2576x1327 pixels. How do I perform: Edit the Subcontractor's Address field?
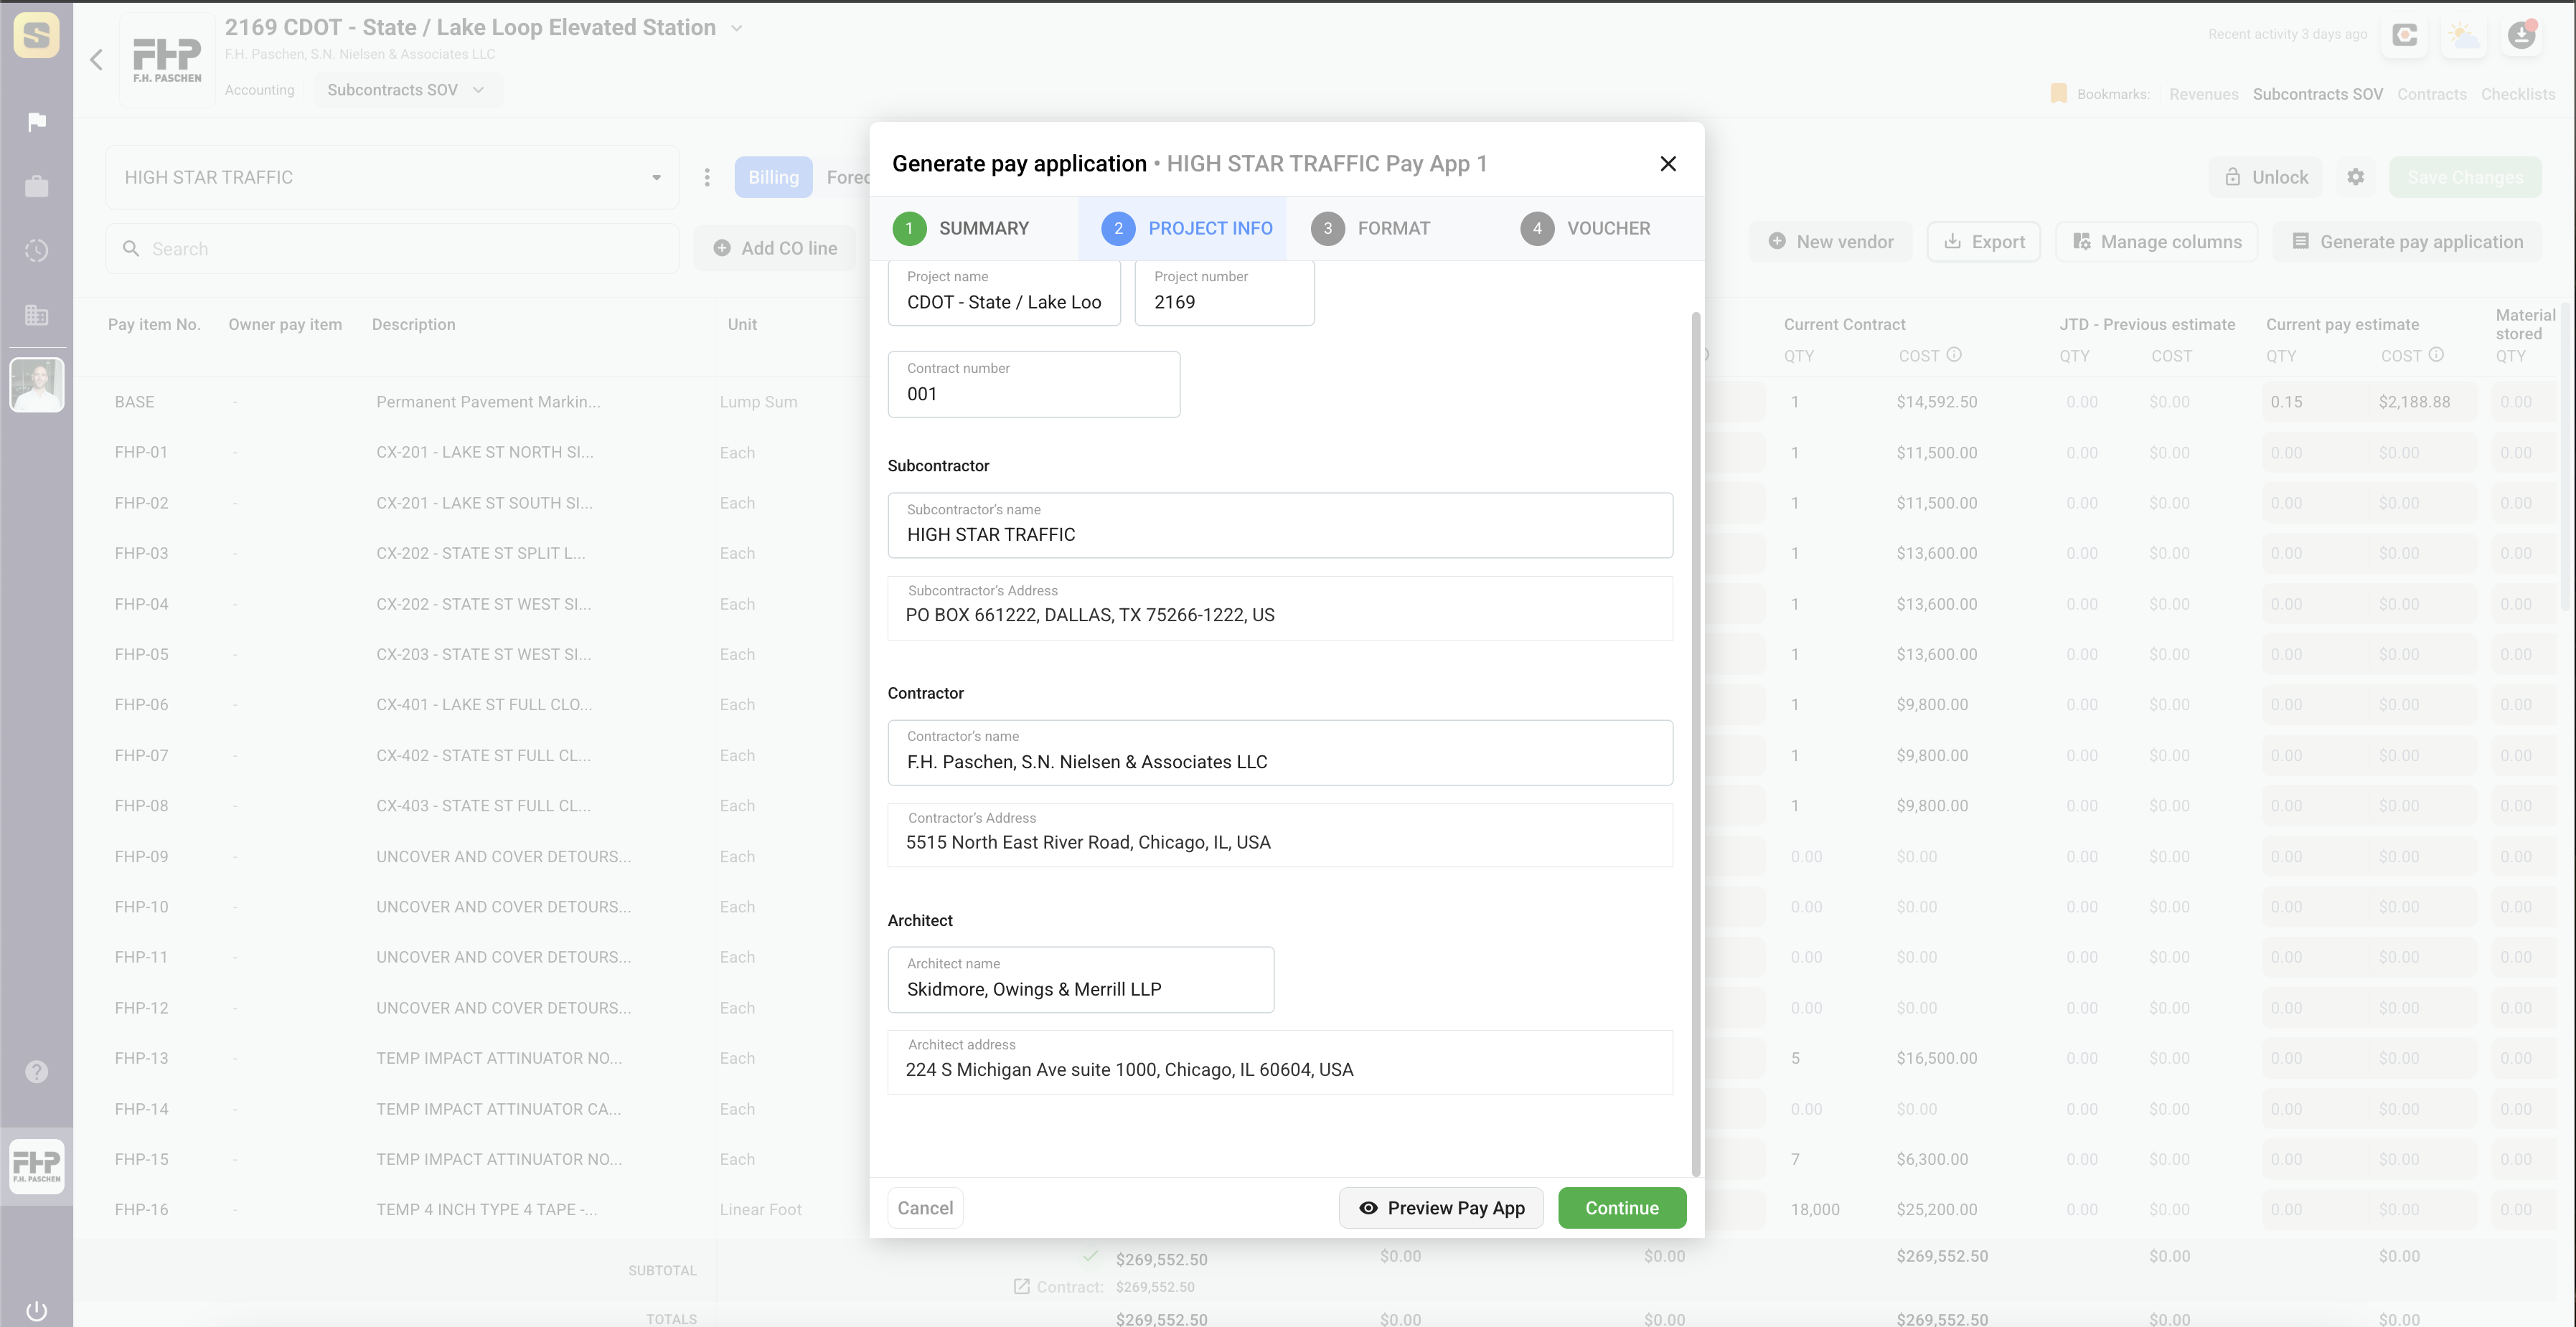tap(1280, 608)
